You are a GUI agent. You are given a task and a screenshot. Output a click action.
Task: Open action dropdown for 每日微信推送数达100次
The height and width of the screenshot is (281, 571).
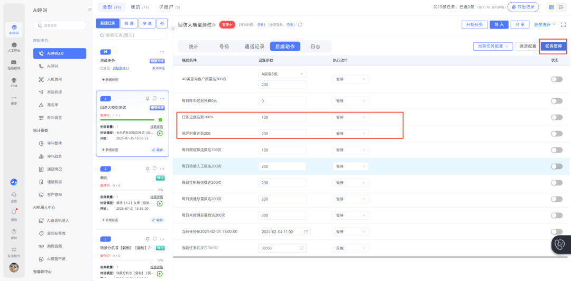351,150
